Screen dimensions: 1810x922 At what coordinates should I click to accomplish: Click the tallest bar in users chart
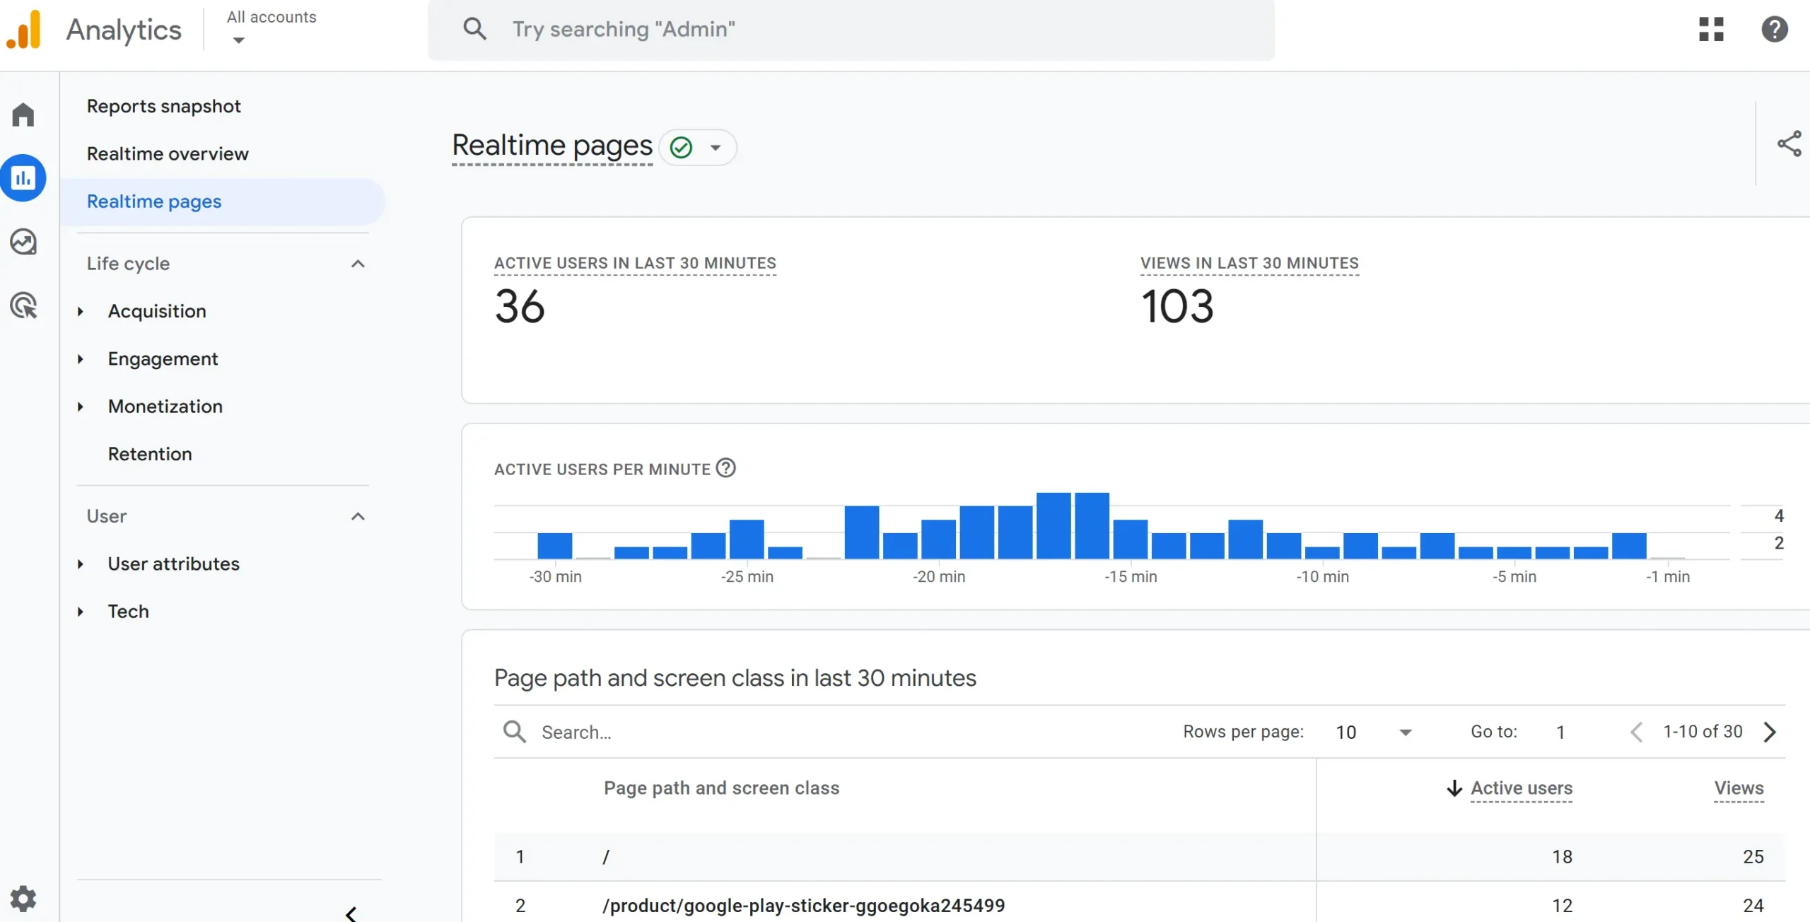[x=1053, y=526]
